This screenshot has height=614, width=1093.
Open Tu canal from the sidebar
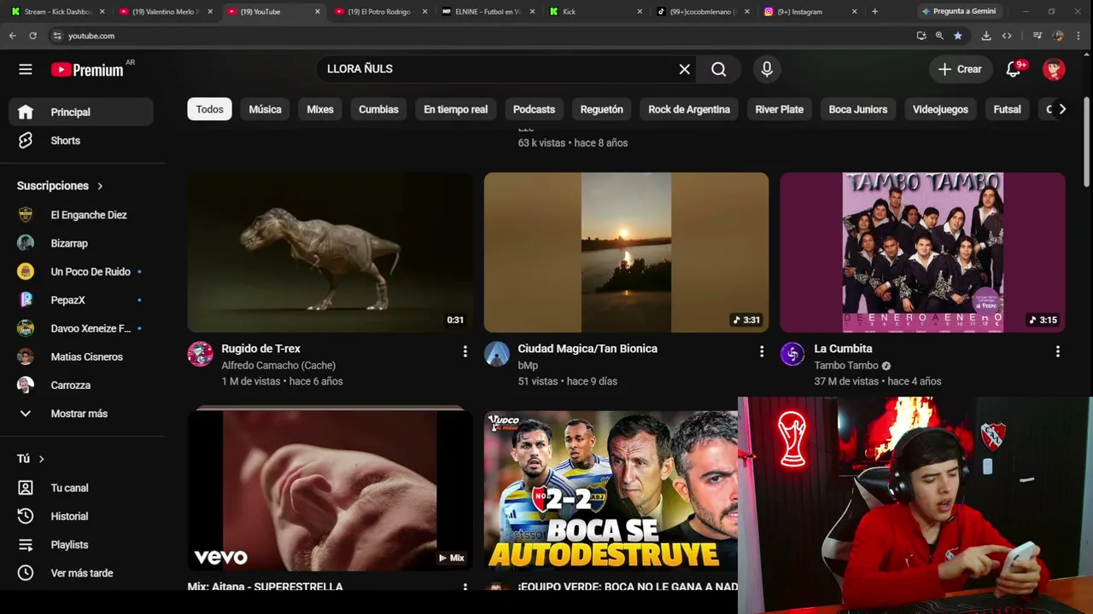coord(81,488)
